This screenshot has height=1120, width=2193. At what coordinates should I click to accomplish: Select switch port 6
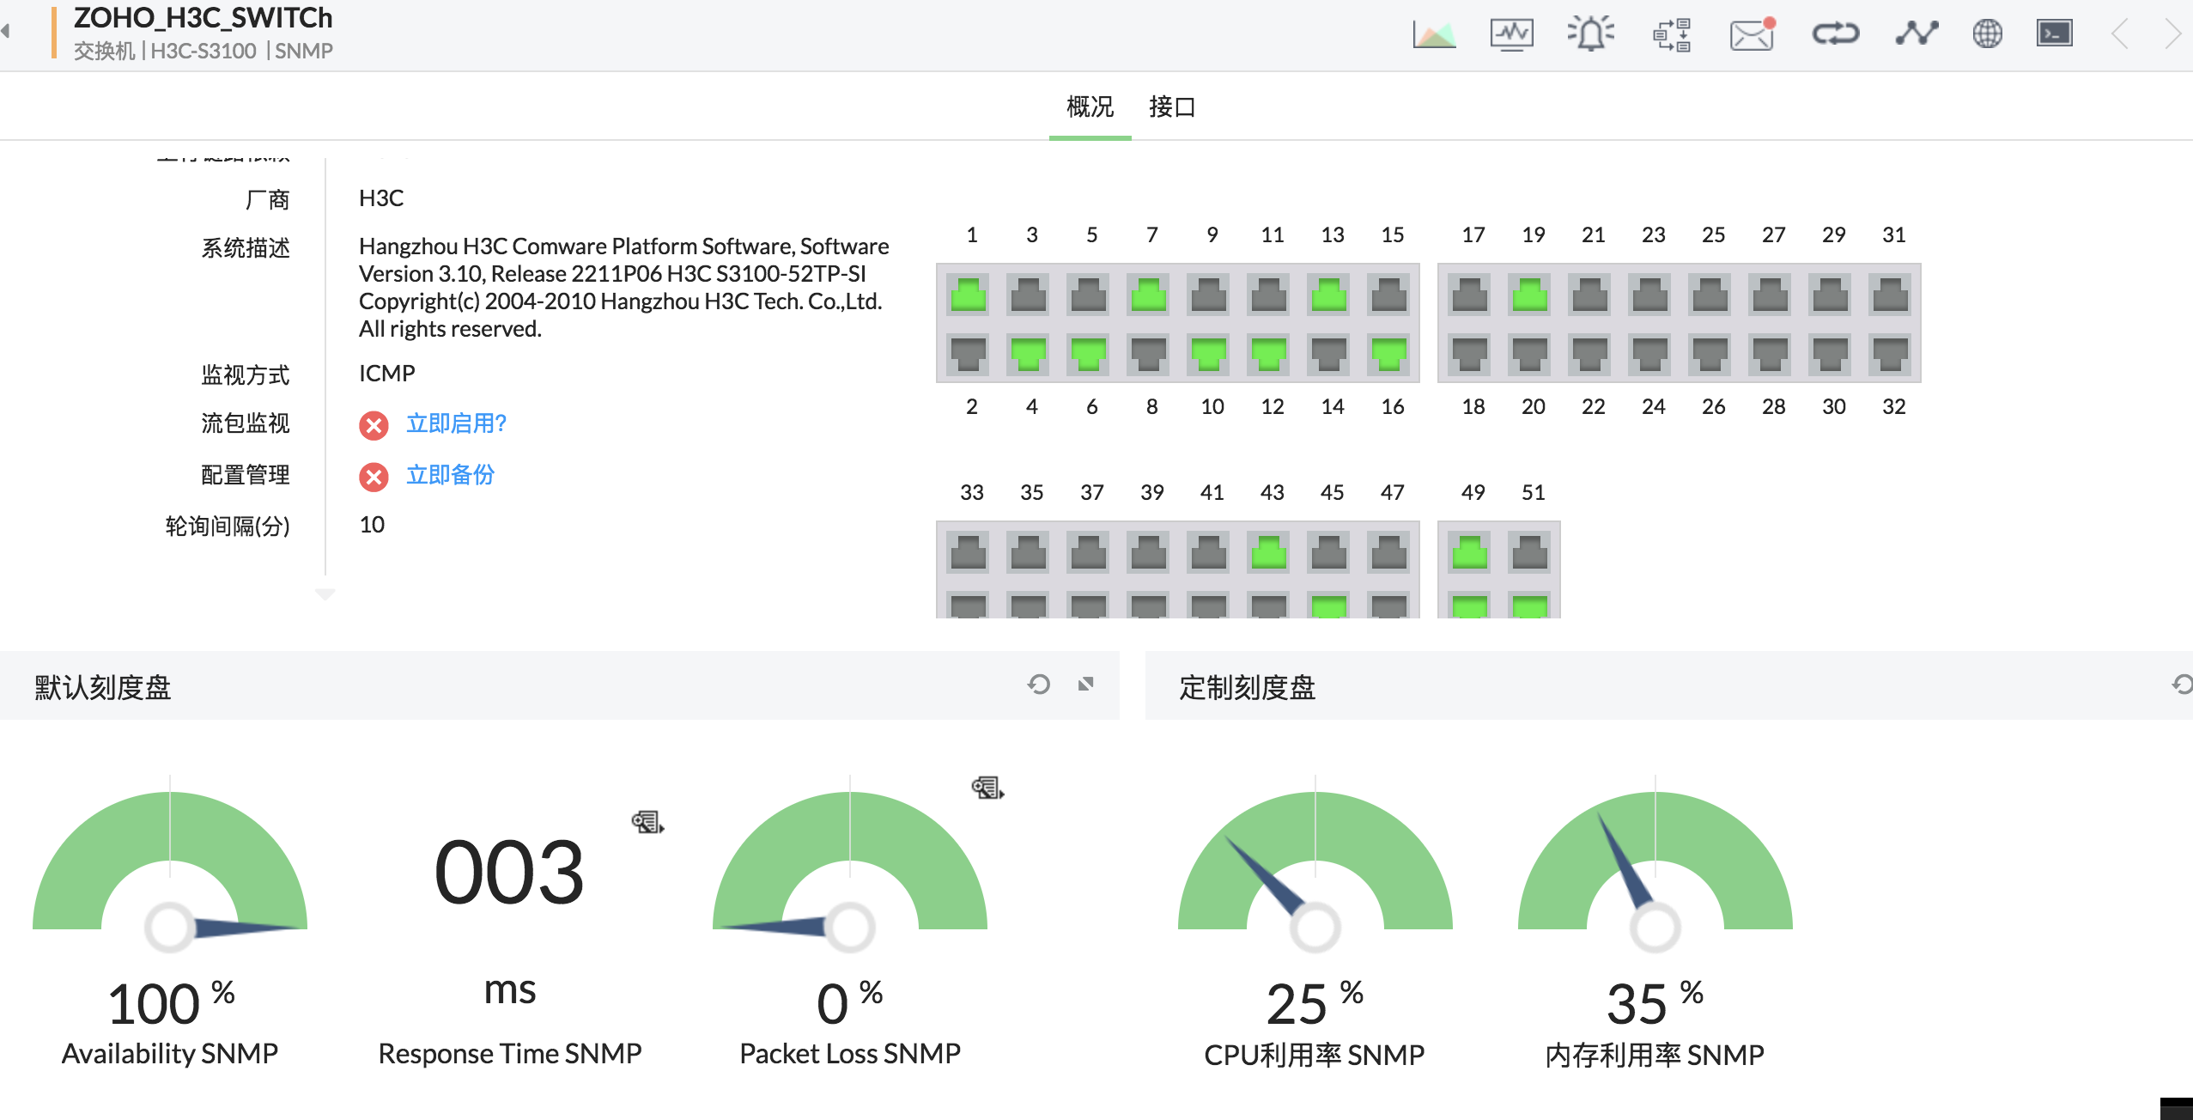[1089, 354]
